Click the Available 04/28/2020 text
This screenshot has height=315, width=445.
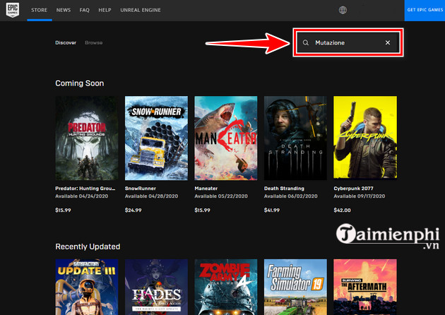(x=152, y=196)
